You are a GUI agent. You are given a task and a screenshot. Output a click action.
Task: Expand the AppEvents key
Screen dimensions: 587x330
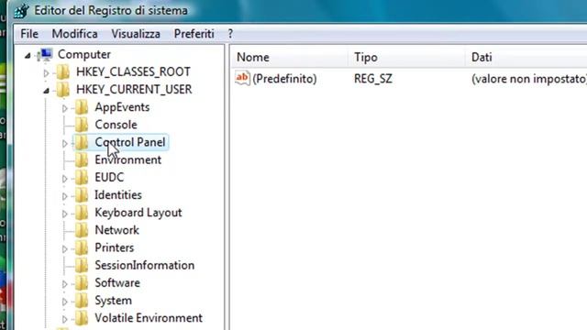[65, 108]
